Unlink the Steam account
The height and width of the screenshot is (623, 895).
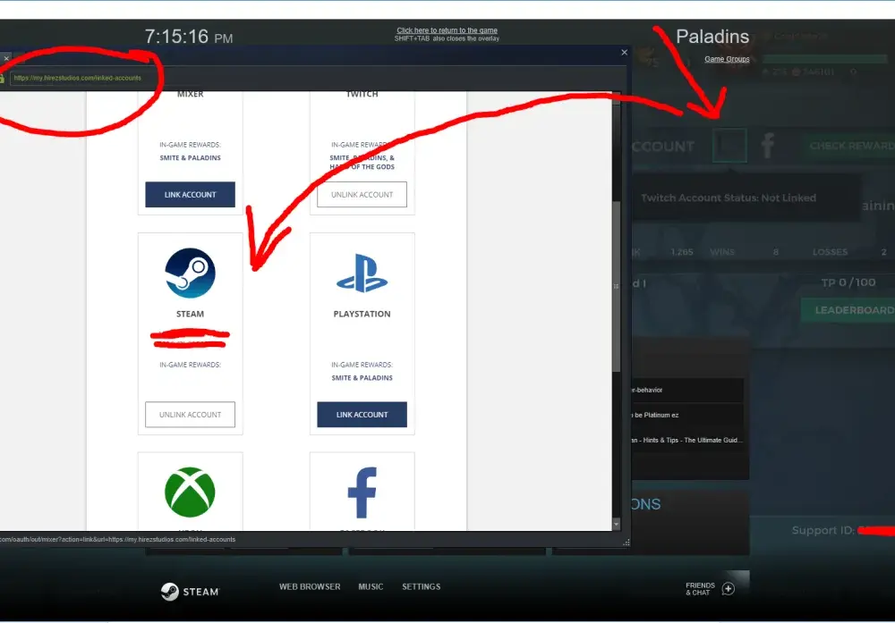tap(190, 415)
